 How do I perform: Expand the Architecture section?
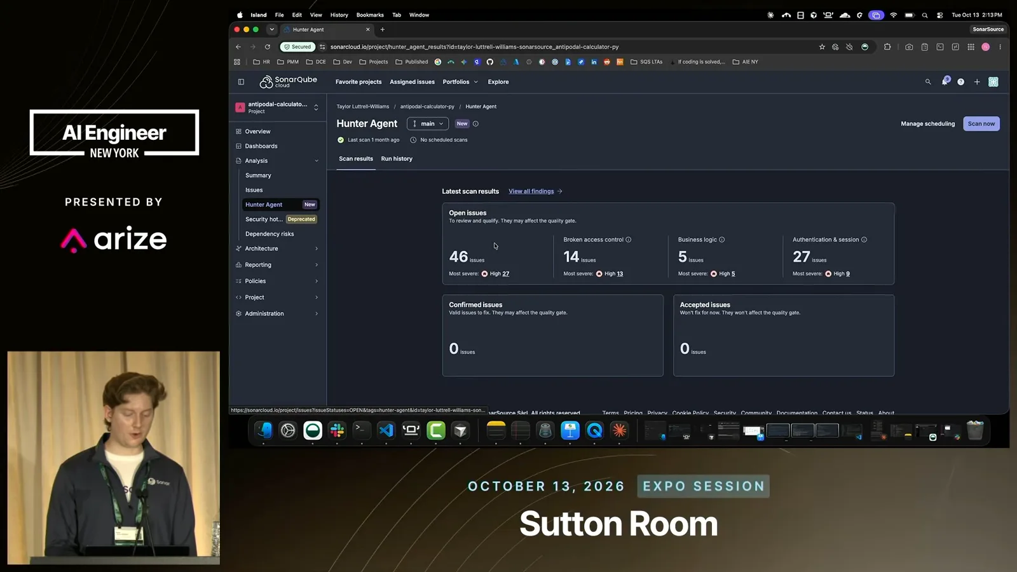click(x=277, y=249)
